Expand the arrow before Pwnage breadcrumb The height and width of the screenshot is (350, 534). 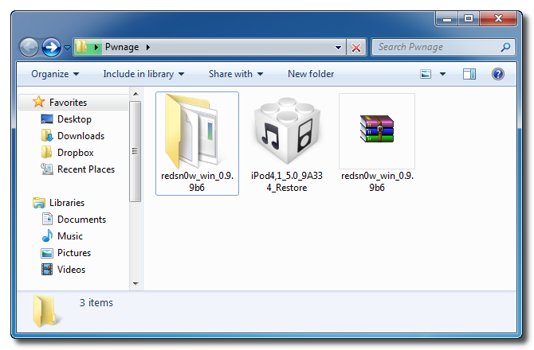[96, 47]
